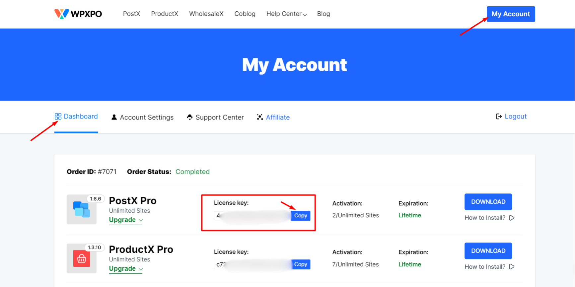This screenshot has width=575, height=287.
Task: Expand the ProductX Pro Upgrade dropdown
Action: click(x=126, y=269)
